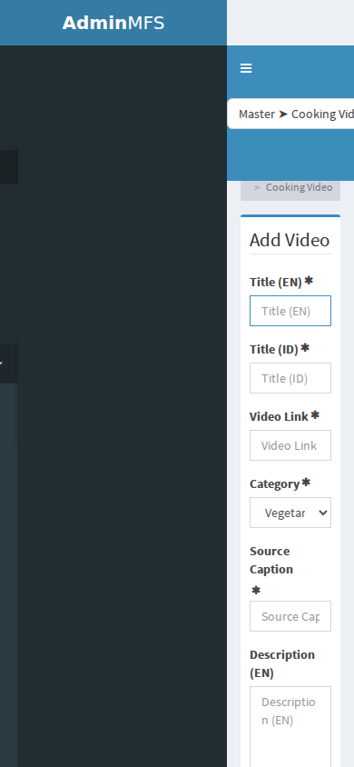Click the Title (ID) field label

tap(274, 350)
